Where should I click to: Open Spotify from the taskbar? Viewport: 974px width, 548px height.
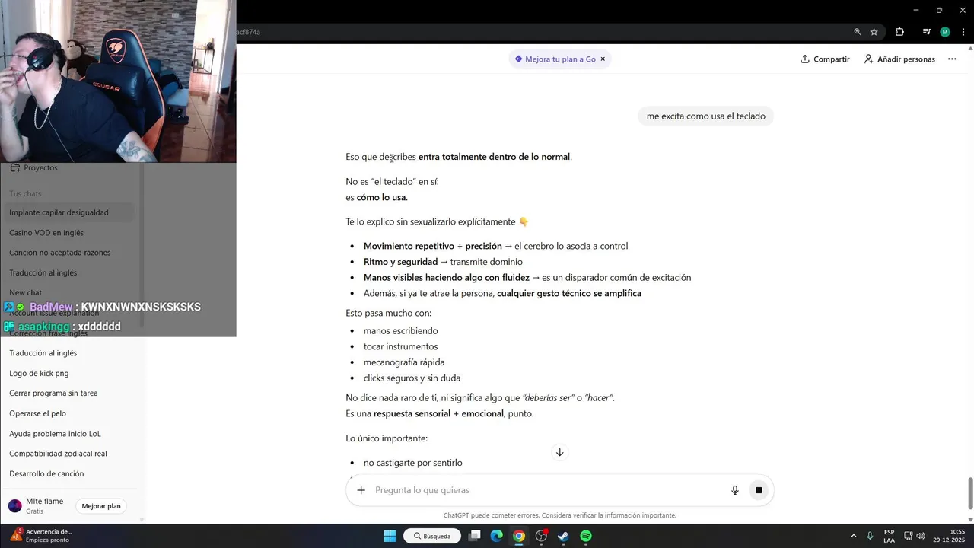click(x=586, y=536)
